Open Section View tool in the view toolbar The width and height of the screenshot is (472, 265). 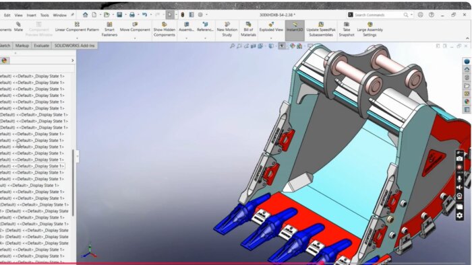[x=253, y=46]
